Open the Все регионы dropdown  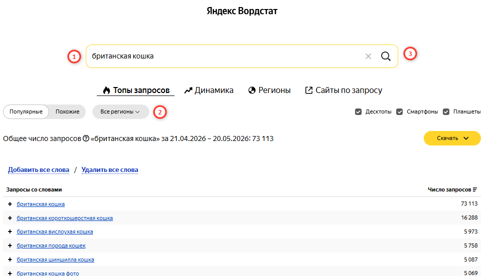click(x=120, y=111)
